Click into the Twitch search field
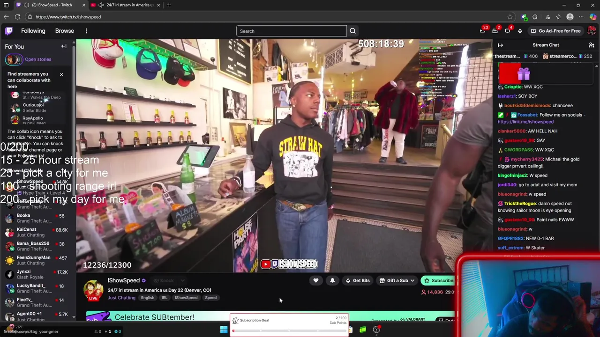600x337 pixels. pos(291,31)
